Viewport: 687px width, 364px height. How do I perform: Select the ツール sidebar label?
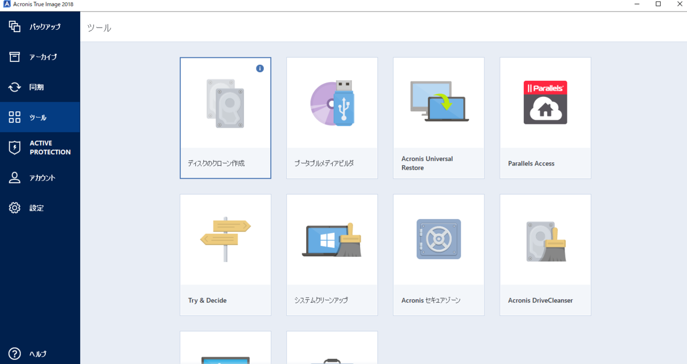[x=38, y=118]
